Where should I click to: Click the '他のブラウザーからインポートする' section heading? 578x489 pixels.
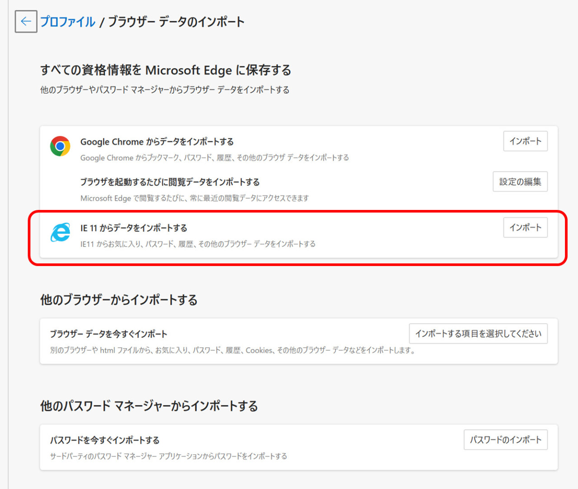tap(119, 300)
